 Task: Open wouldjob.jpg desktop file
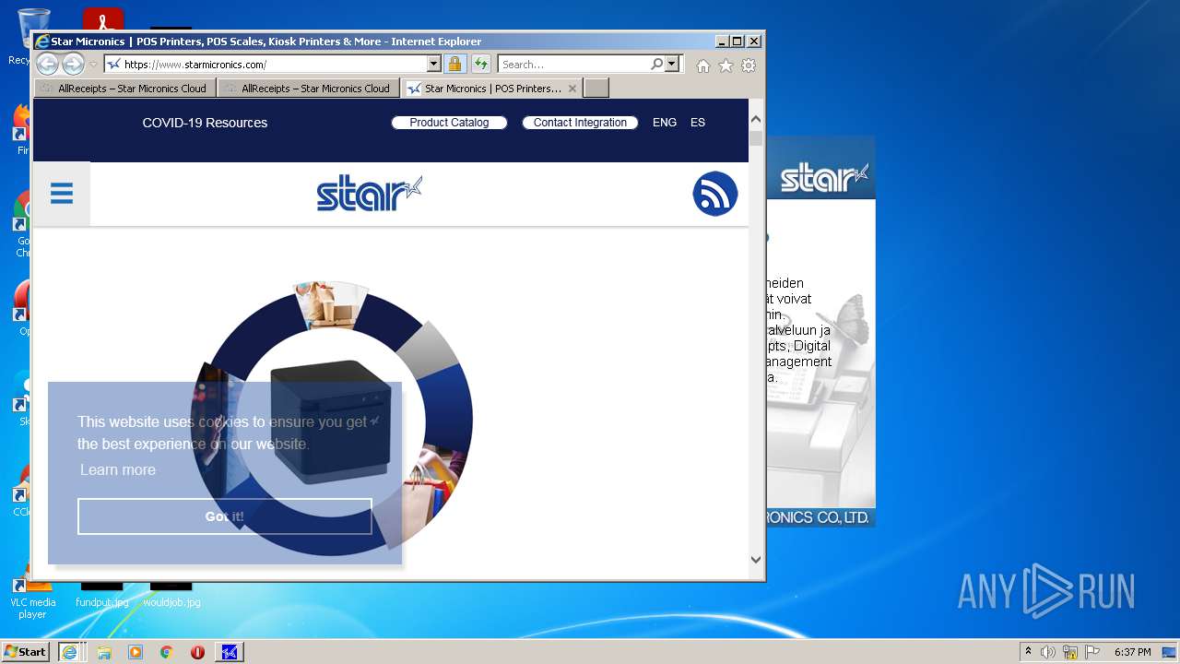pyautogui.click(x=171, y=595)
